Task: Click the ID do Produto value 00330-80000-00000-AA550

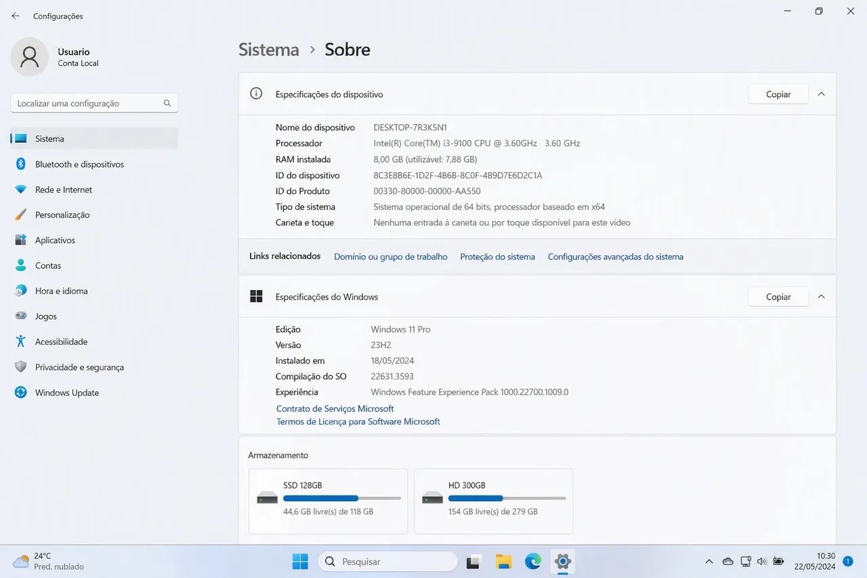Action: 427,191
